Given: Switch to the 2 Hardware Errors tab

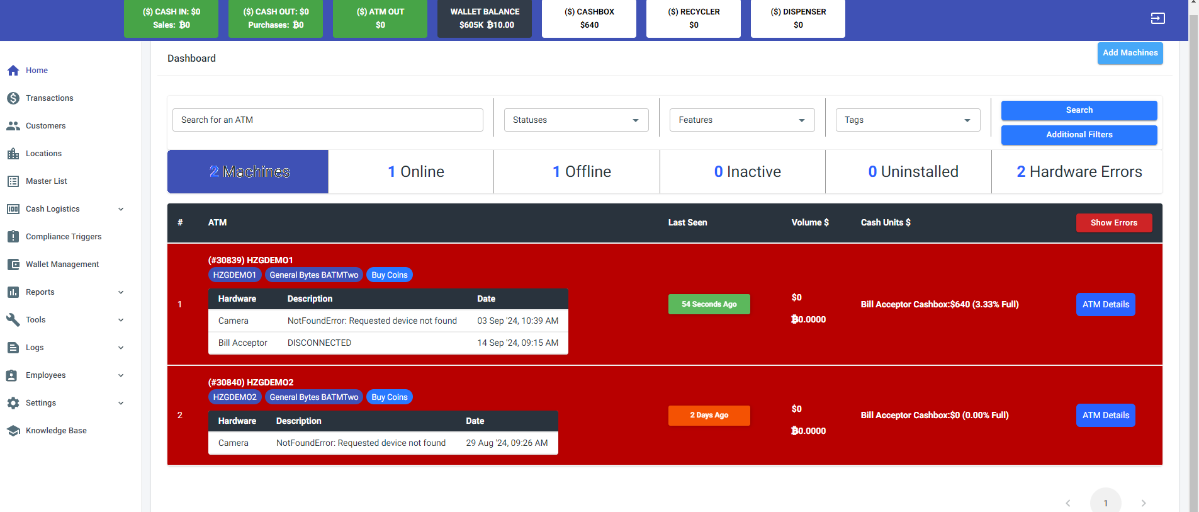Looking at the screenshot, I should tap(1079, 172).
